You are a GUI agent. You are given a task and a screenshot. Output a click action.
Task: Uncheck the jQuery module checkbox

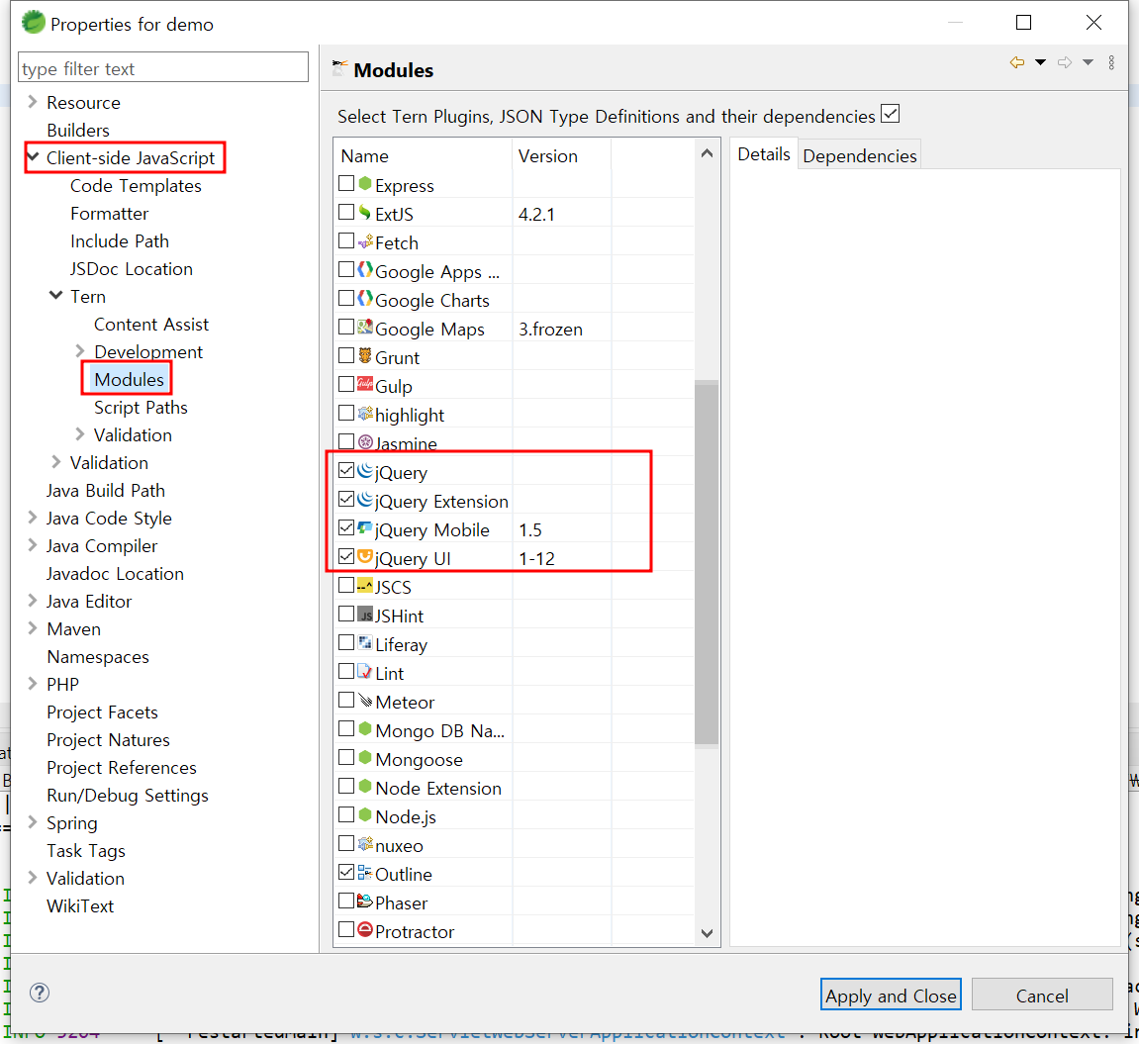click(346, 471)
